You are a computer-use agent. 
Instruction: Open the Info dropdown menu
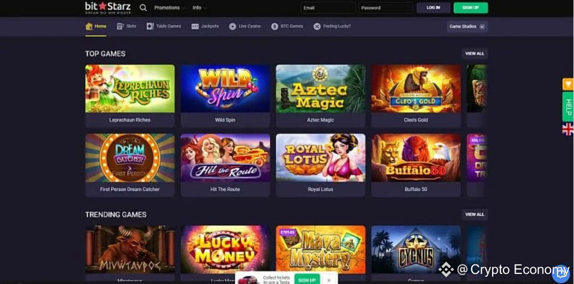click(x=200, y=8)
